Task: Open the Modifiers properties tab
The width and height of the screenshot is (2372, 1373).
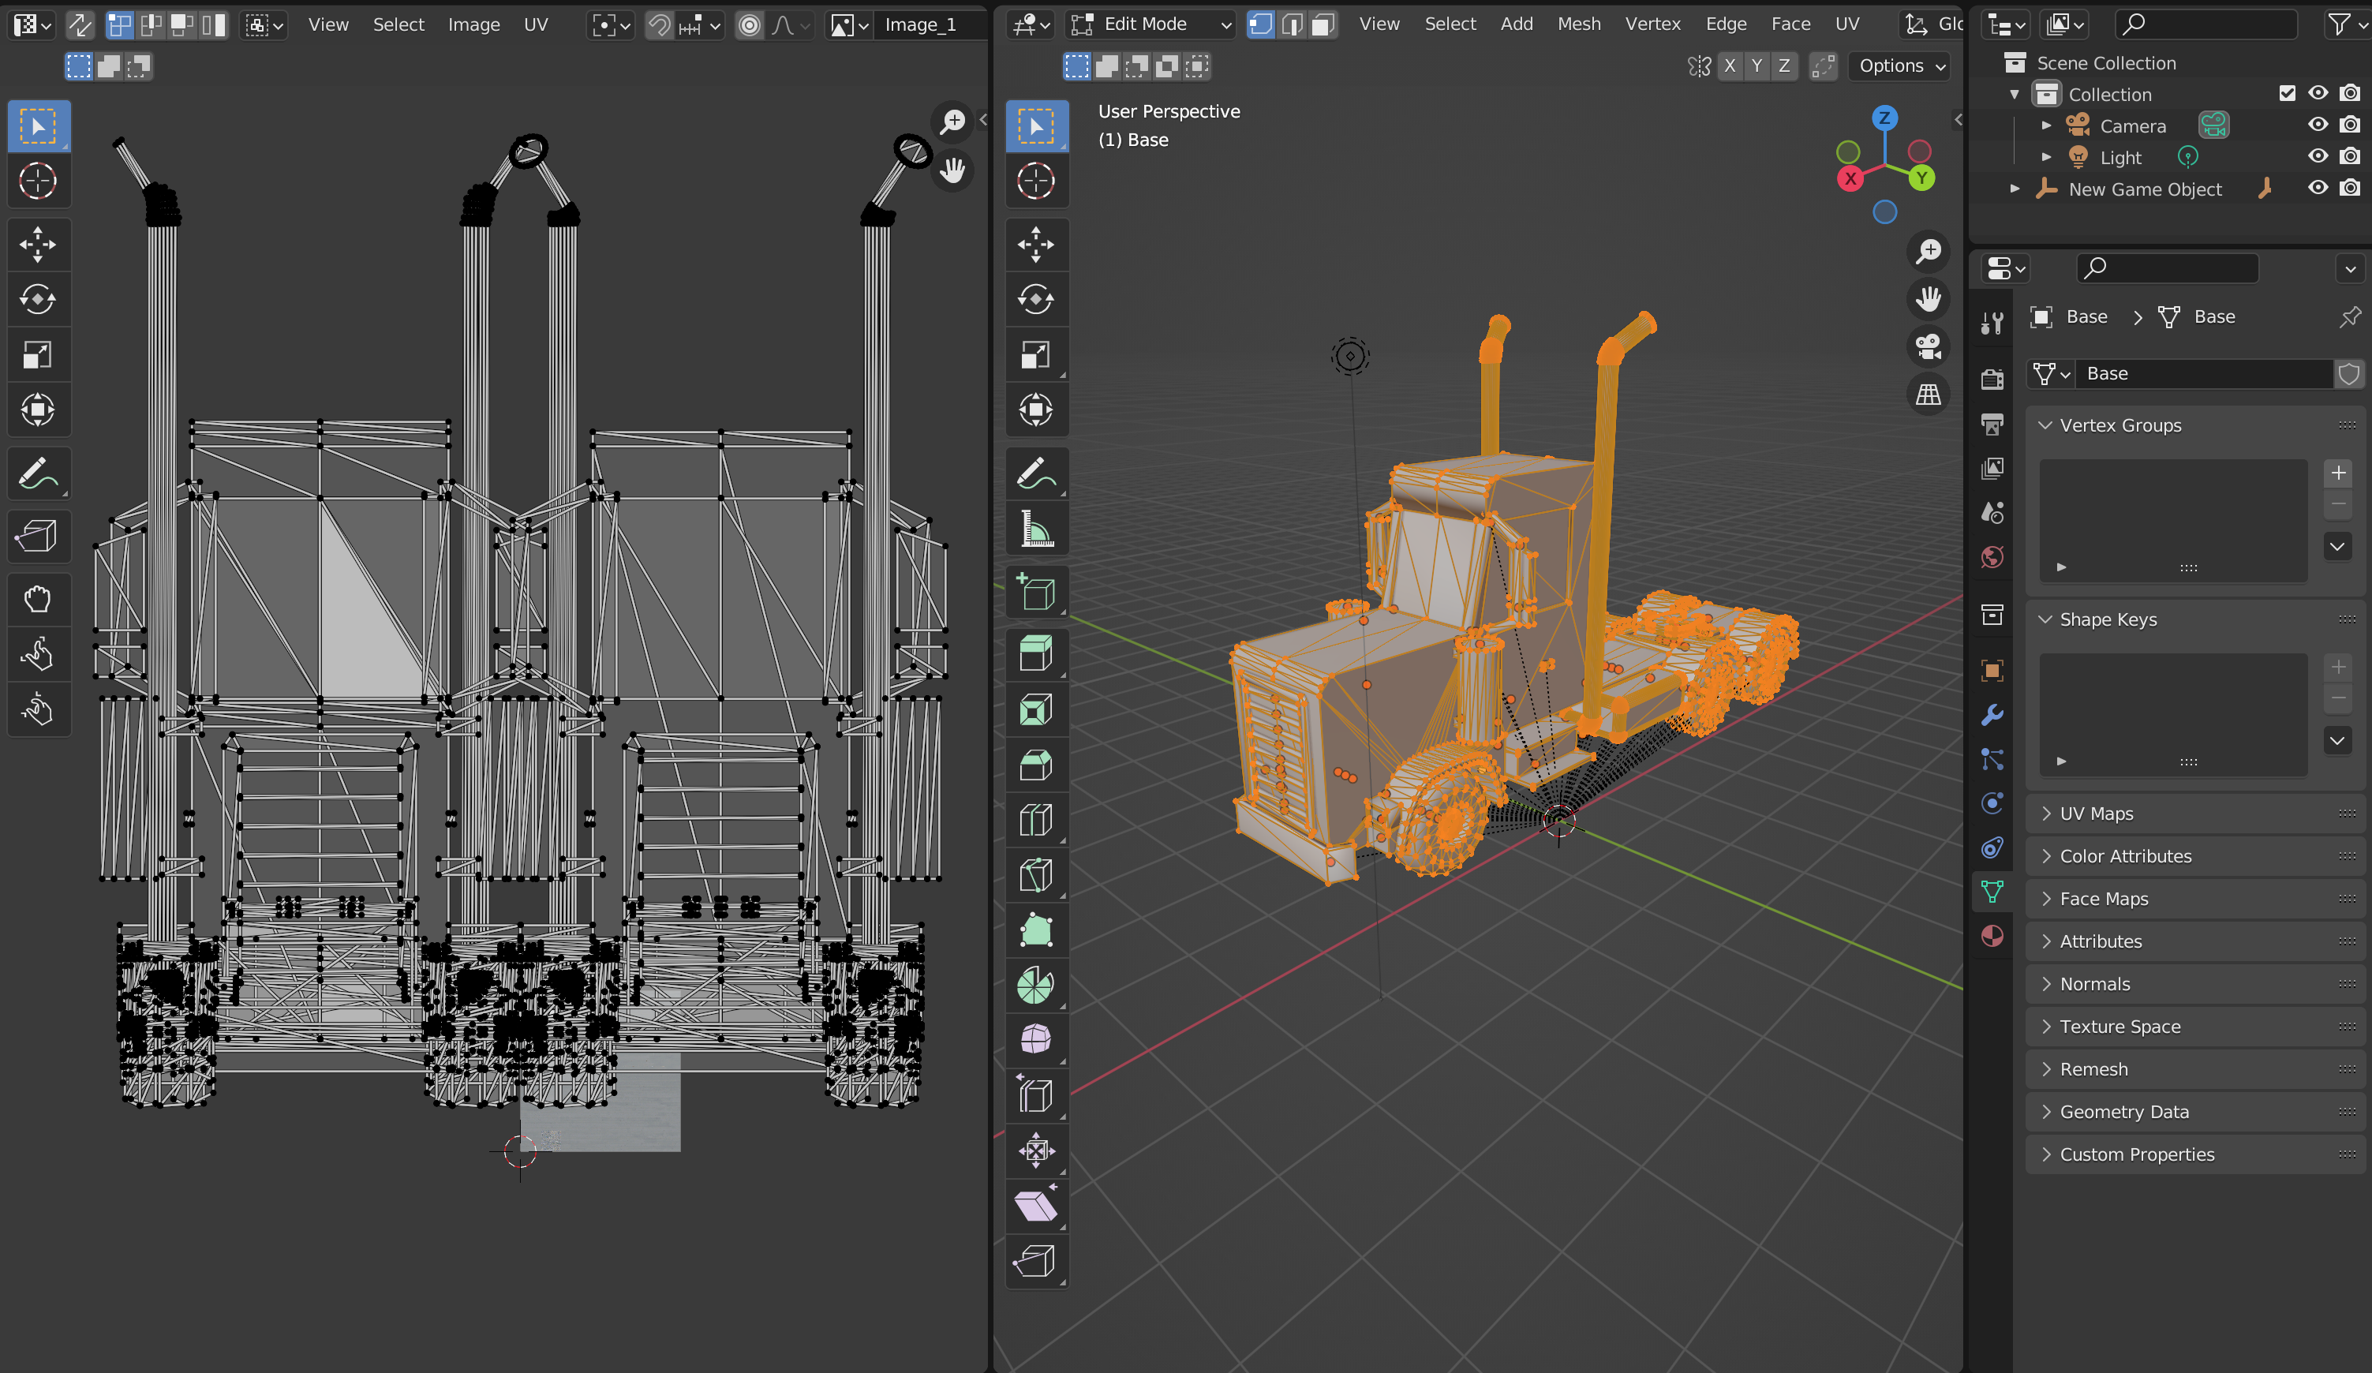Action: coord(1992,715)
